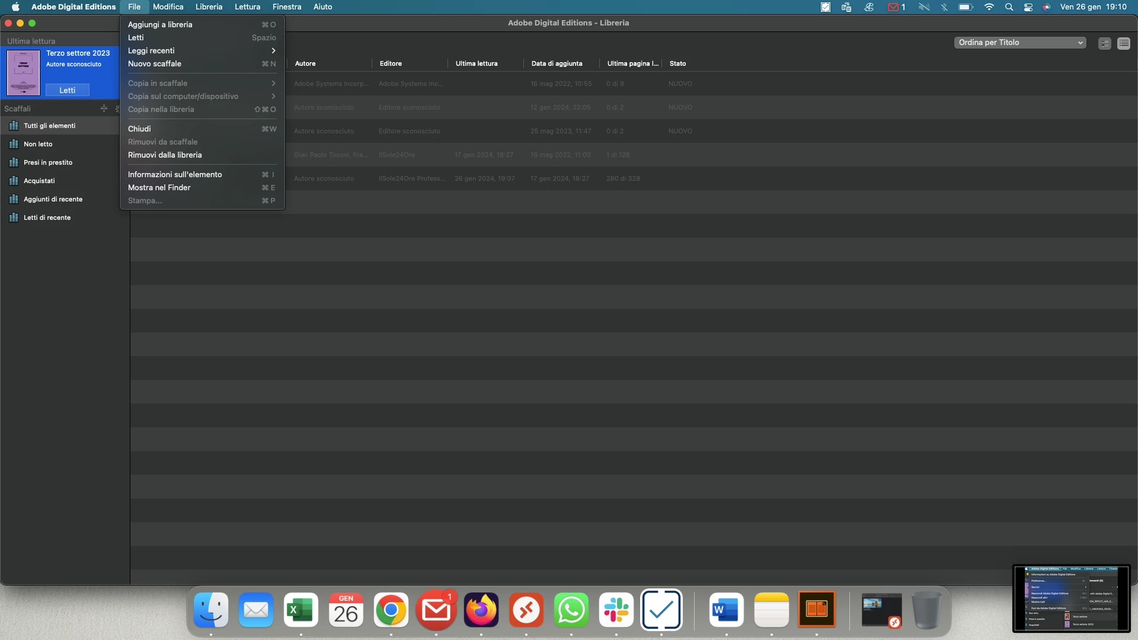The width and height of the screenshot is (1138, 640).
Task: Click the 'Data di aggiunta' column header
Action: click(557, 63)
